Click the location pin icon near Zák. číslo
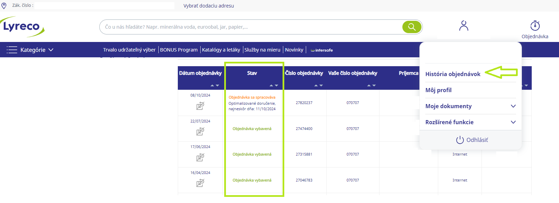This screenshot has width=559, height=203. [x=4, y=6]
